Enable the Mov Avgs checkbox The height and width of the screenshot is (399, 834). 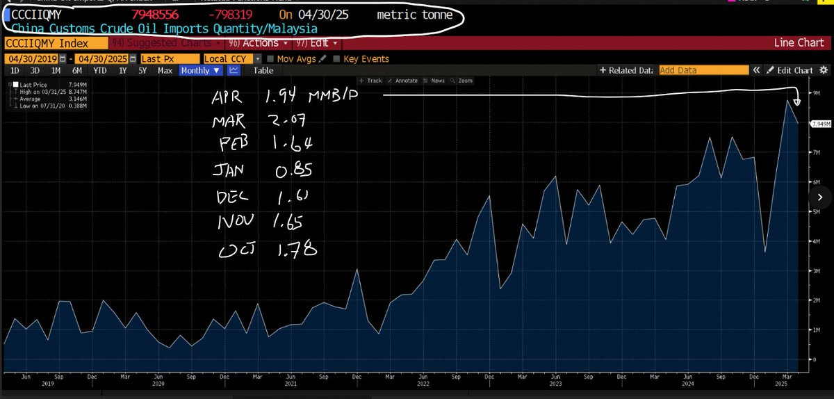pos(271,59)
